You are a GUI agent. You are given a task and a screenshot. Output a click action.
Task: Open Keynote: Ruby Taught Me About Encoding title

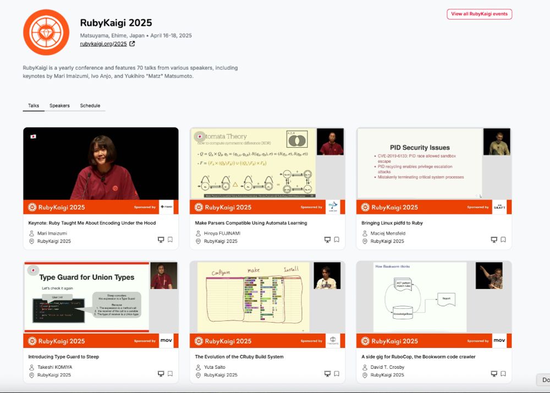(x=92, y=223)
